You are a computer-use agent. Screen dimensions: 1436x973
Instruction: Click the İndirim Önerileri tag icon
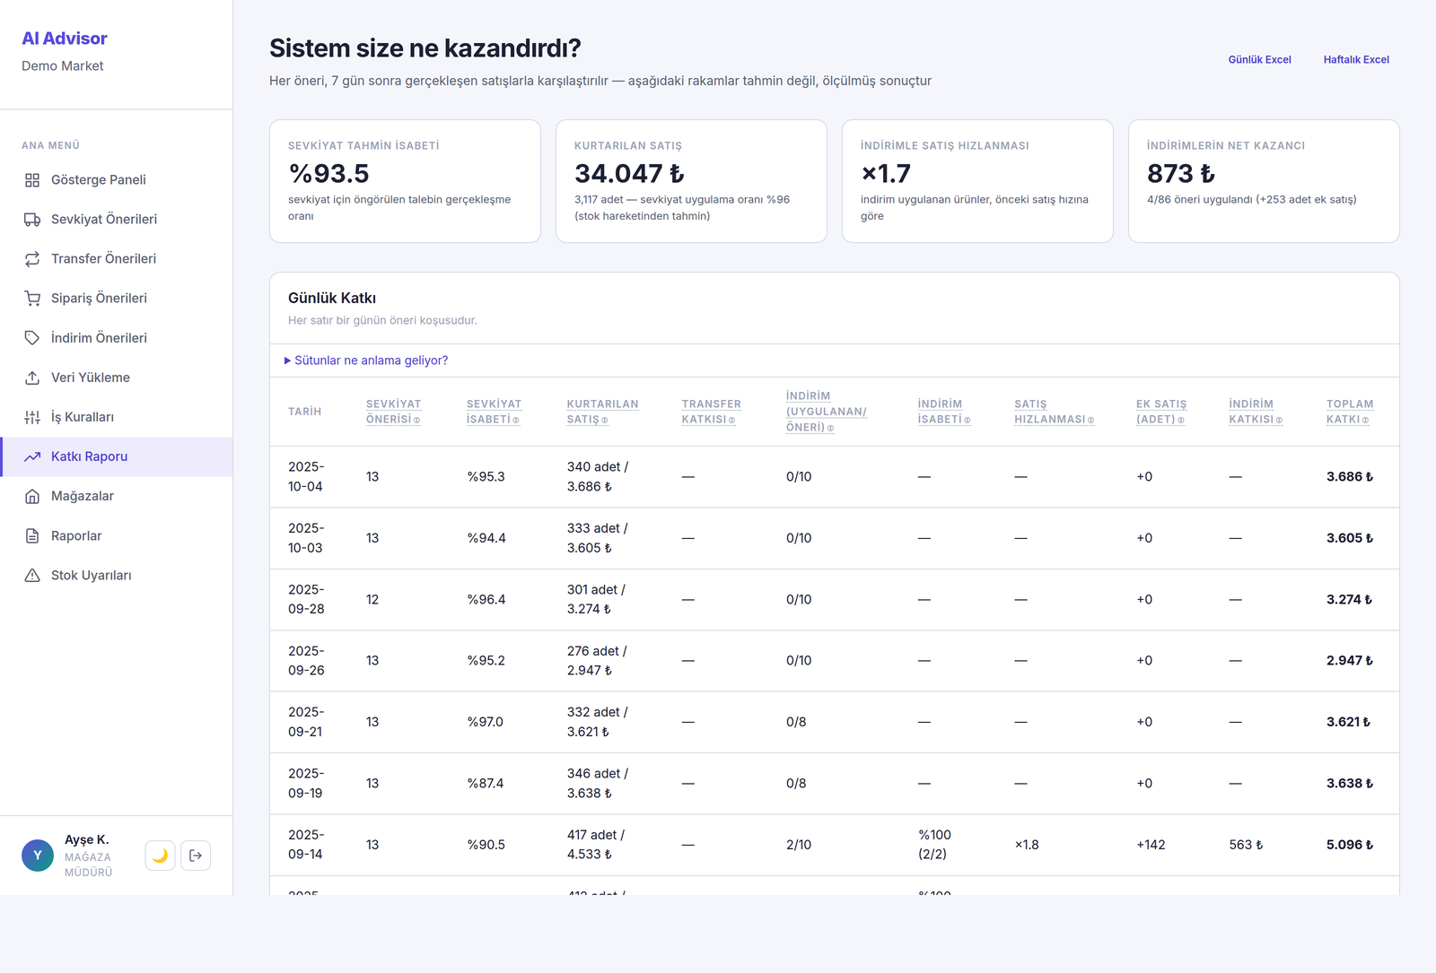[32, 338]
